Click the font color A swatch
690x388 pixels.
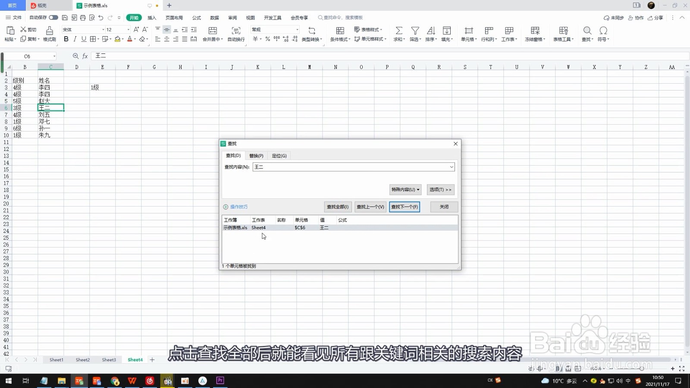point(129,39)
